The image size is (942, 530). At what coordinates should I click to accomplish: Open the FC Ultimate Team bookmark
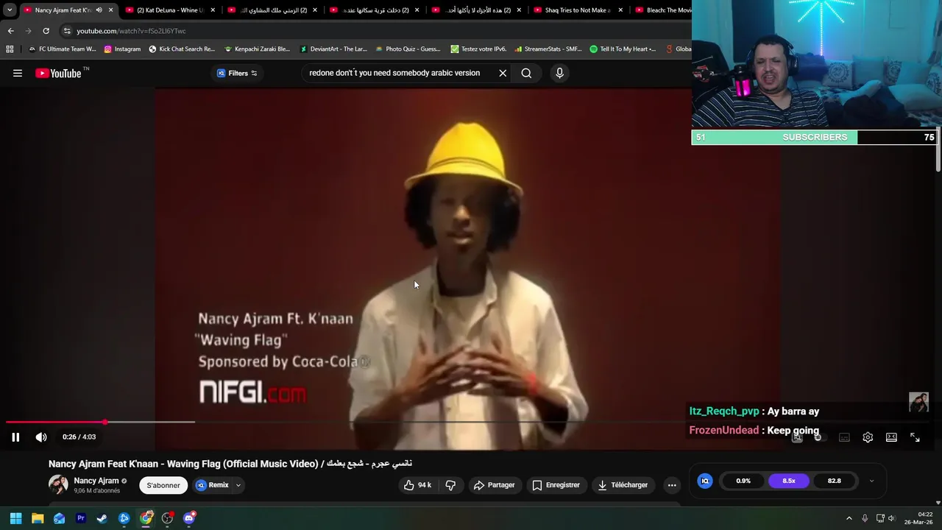point(62,49)
